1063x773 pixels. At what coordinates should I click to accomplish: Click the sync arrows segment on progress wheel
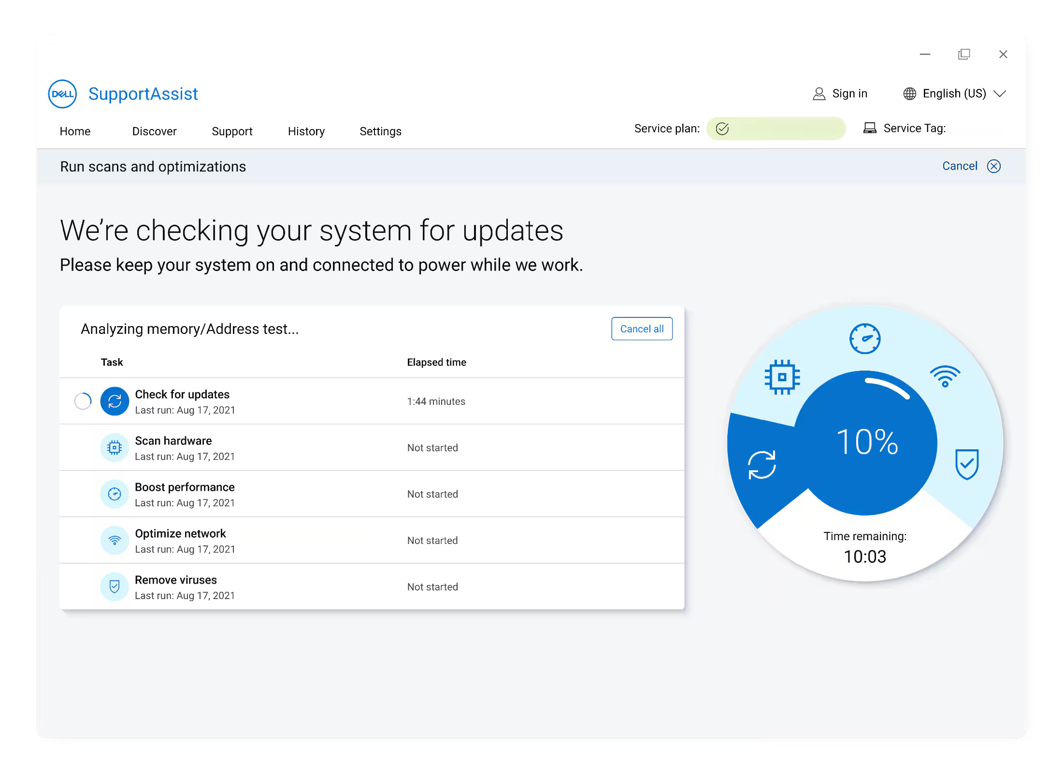click(762, 465)
